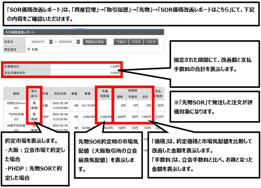Click the 約定日時 column header

click(x=60, y=94)
